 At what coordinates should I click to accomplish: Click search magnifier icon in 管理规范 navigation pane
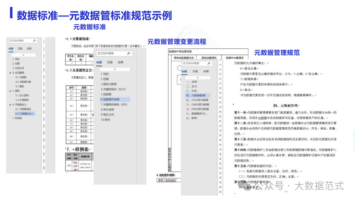click(209, 63)
